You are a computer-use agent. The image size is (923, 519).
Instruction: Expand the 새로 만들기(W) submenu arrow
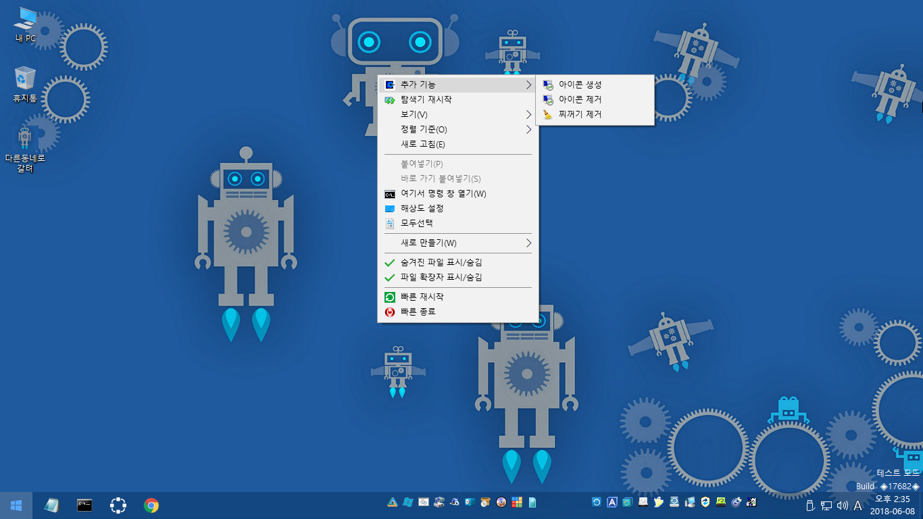[x=528, y=243]
